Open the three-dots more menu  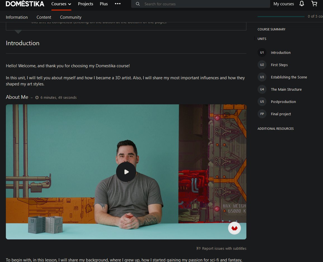click(x=118, y=4)
